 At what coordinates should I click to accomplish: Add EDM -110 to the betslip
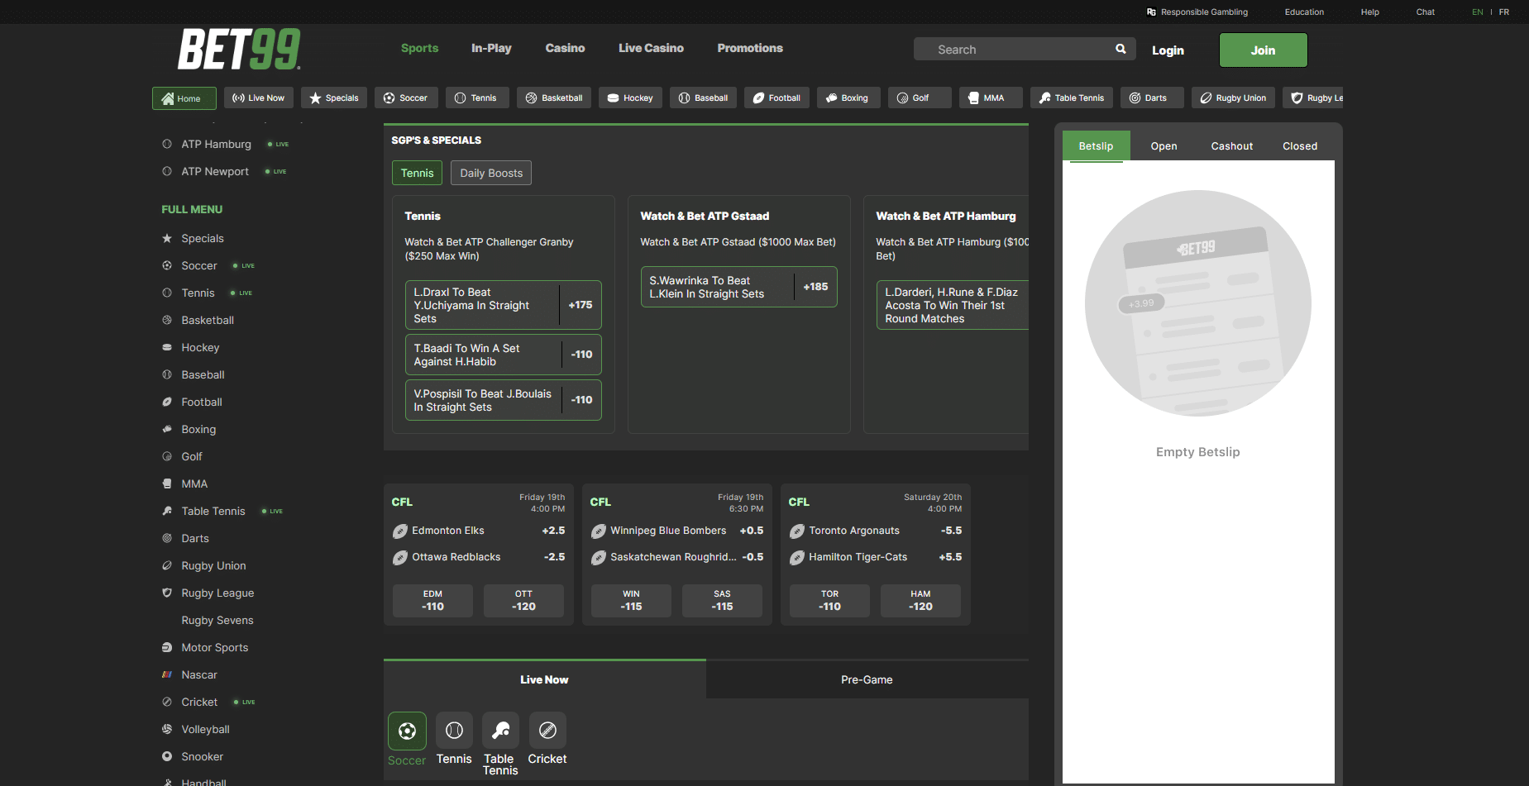point(432,601)
